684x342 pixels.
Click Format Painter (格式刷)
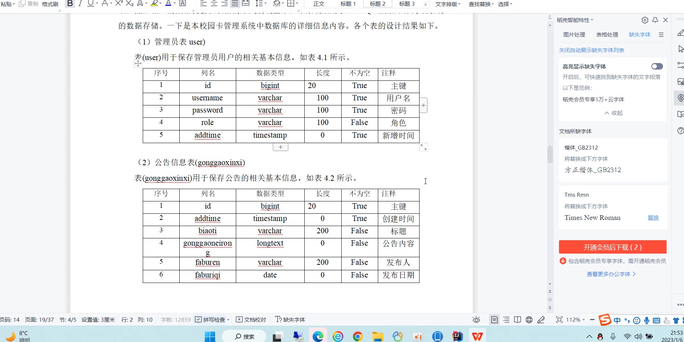50,4
